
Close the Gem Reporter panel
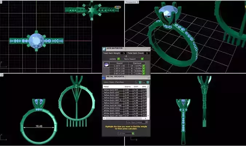point(148,49)
